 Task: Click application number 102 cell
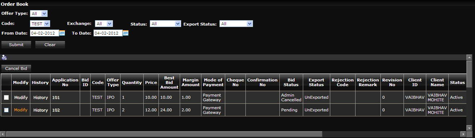pos(65,110)
